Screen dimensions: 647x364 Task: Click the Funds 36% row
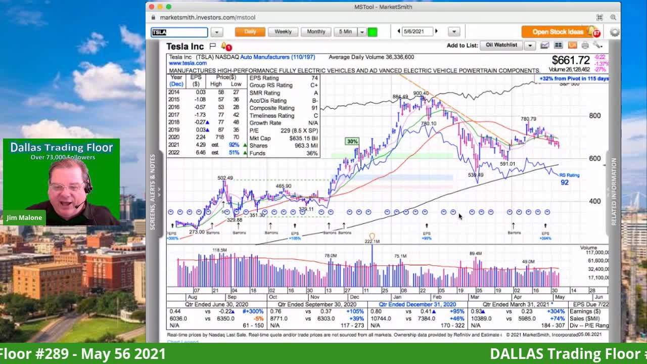[x=284, y=153]
